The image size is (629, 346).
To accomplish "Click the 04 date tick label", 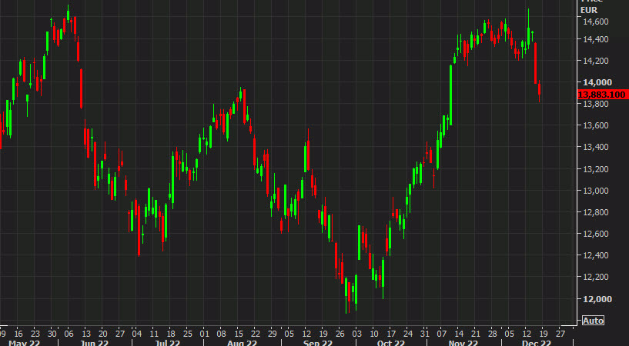I will 137,334.
